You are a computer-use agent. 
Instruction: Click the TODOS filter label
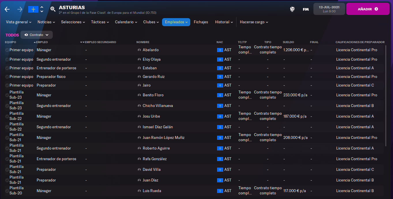coord(12,35)
